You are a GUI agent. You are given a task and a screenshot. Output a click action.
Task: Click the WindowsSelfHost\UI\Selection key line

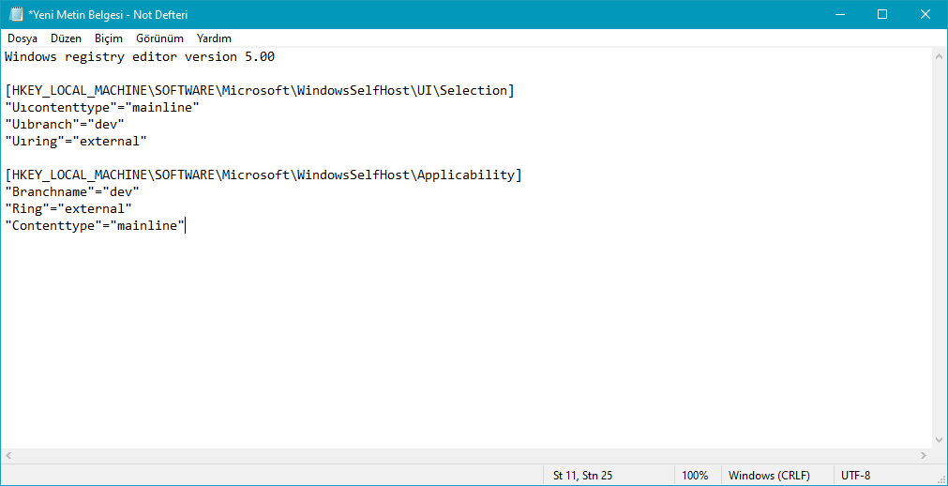pos(260,91)
